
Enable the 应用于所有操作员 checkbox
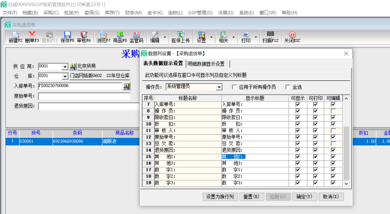[x=234, y=87]
